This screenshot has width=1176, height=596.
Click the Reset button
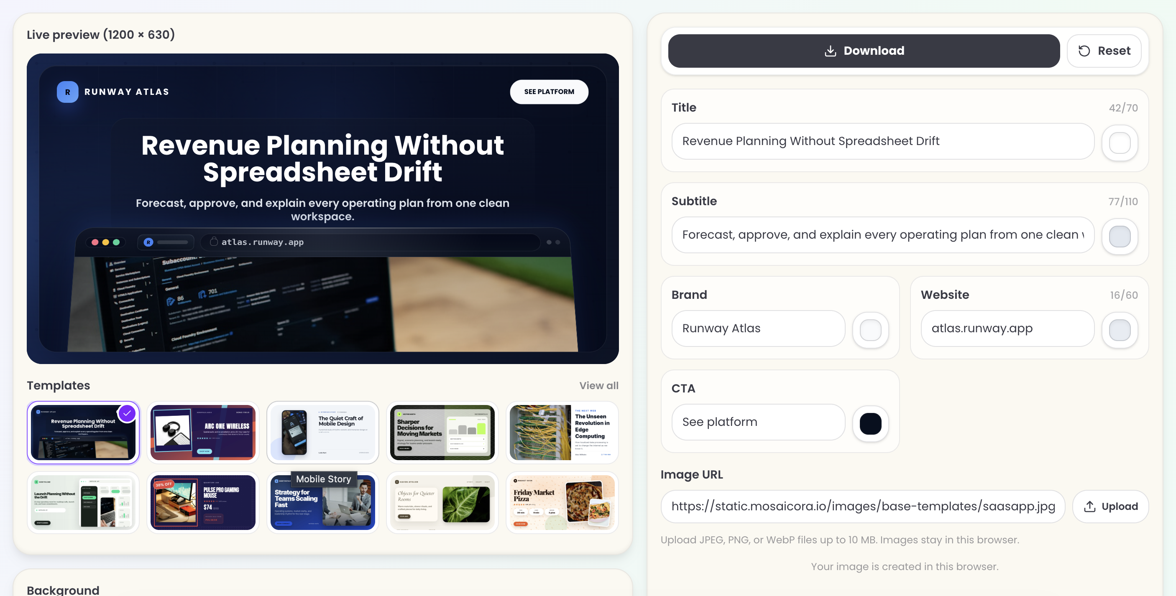click(1104, 51)
